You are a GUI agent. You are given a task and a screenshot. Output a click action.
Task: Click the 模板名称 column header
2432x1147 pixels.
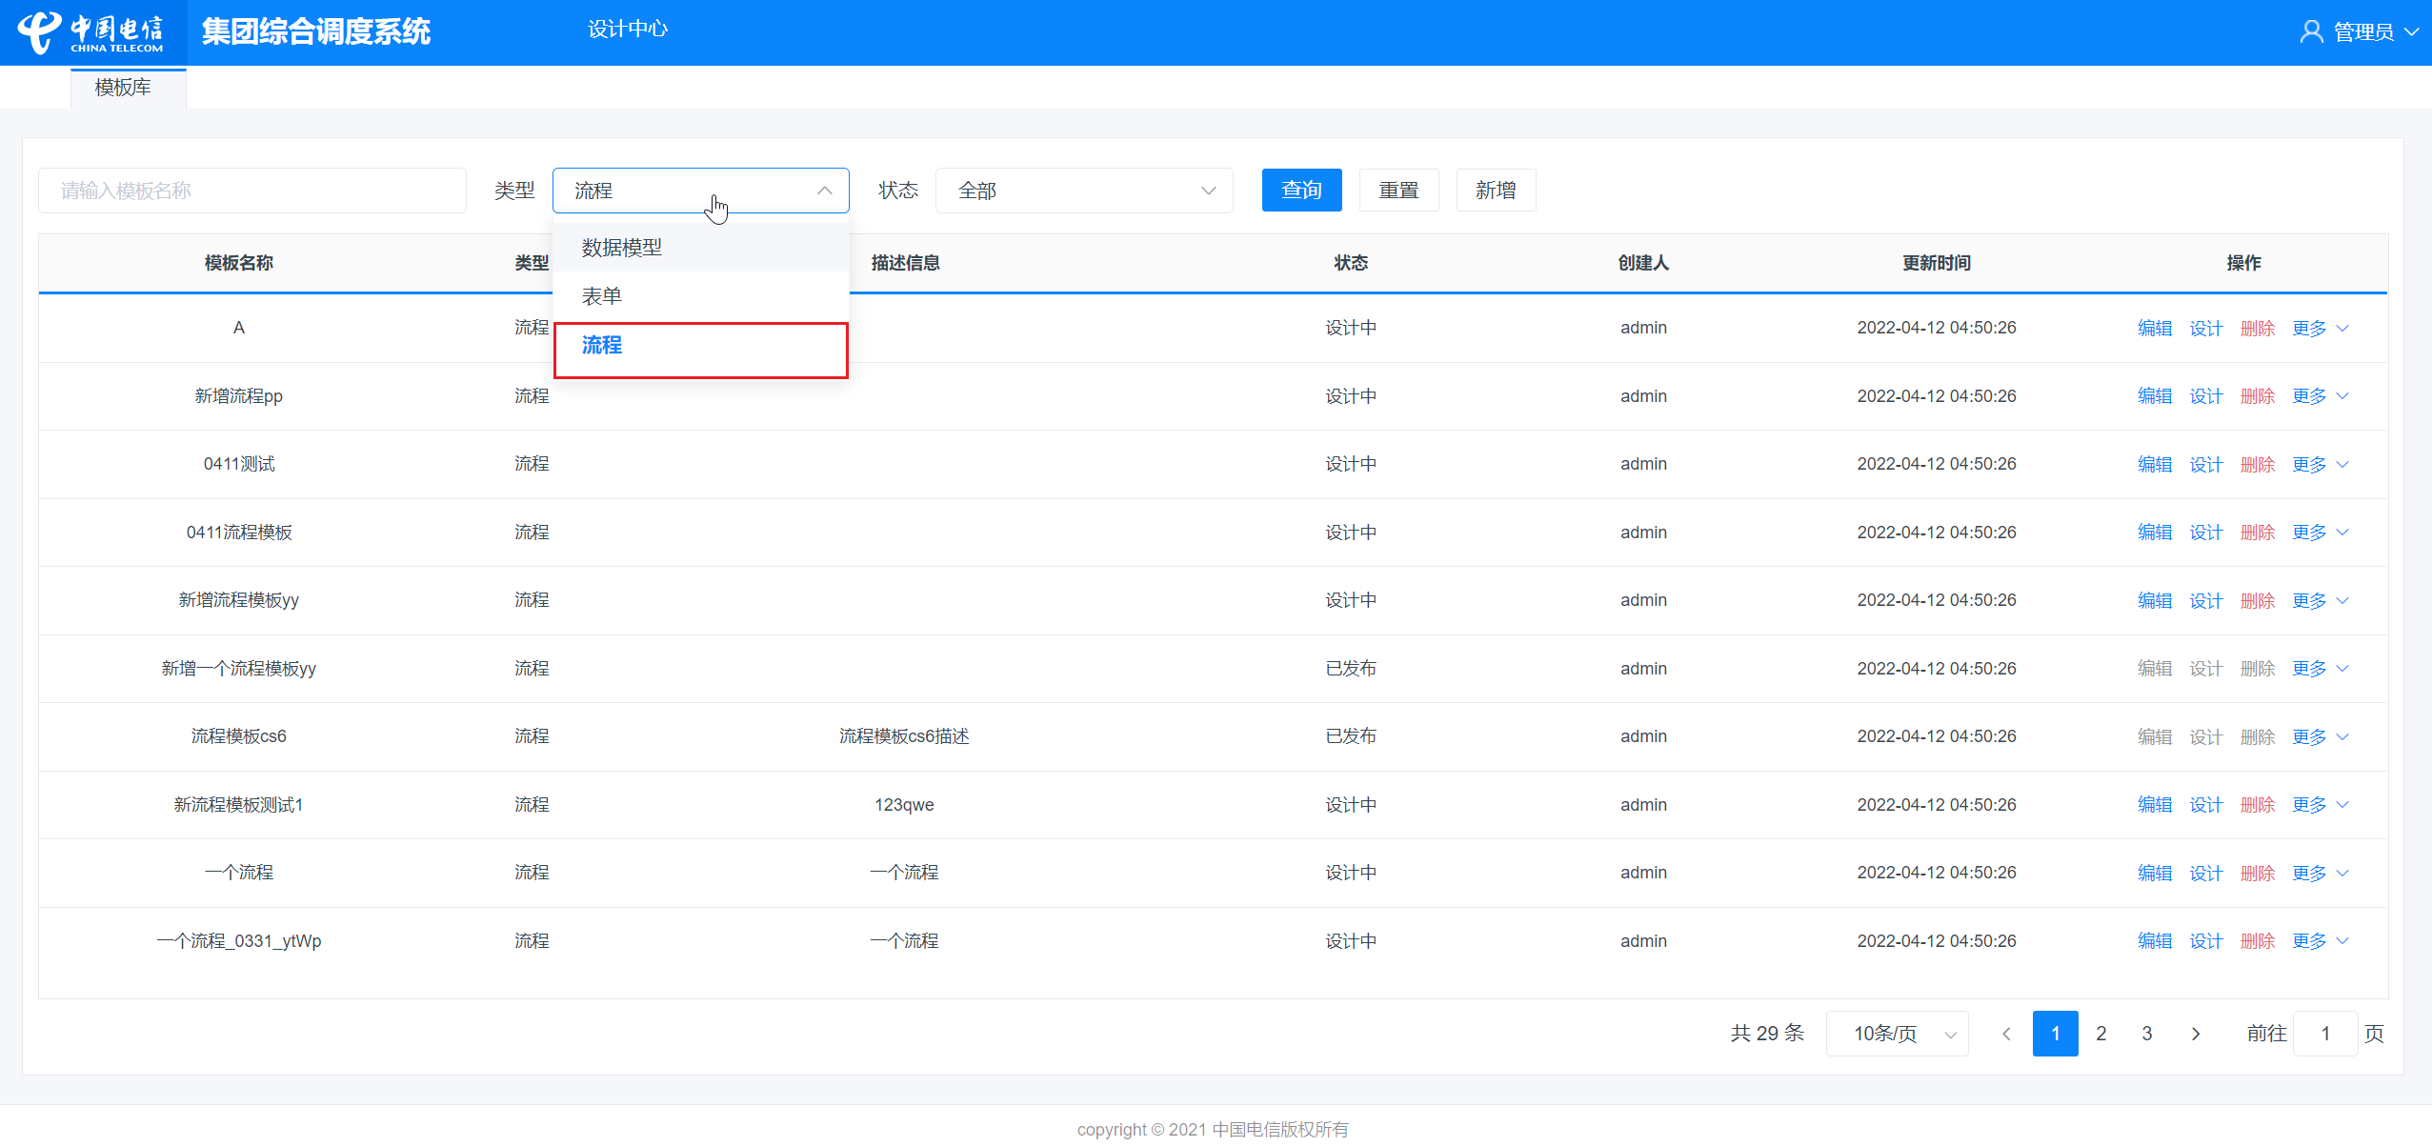[238, 263]
